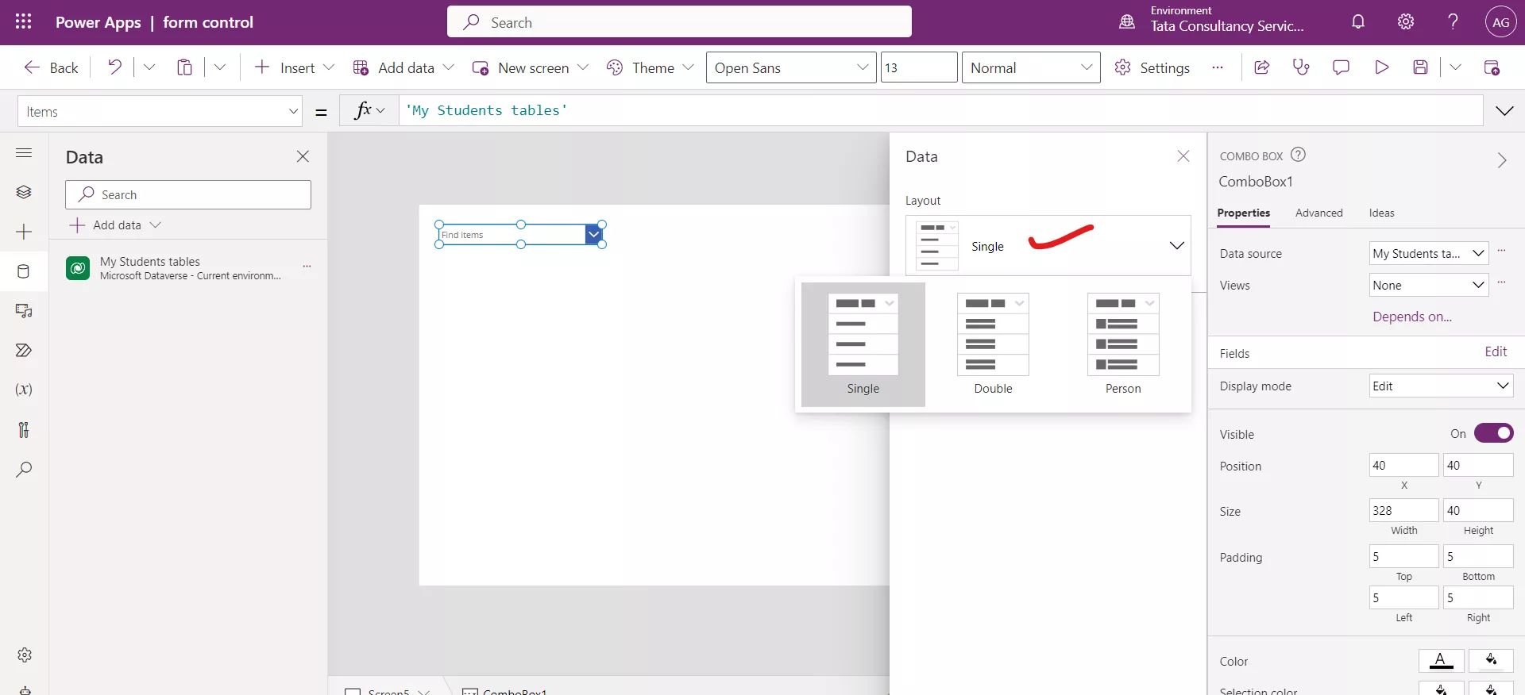1525x695 pixels.
Task: Save the app with the disk icon
Action: [1421, 67]
